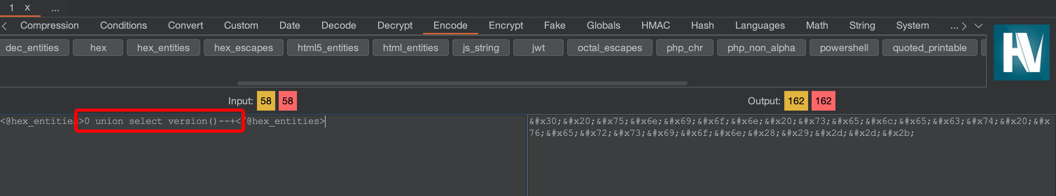Click inside the encoded output pane
Screen dimensions: 1056x196
coord(791,164)
